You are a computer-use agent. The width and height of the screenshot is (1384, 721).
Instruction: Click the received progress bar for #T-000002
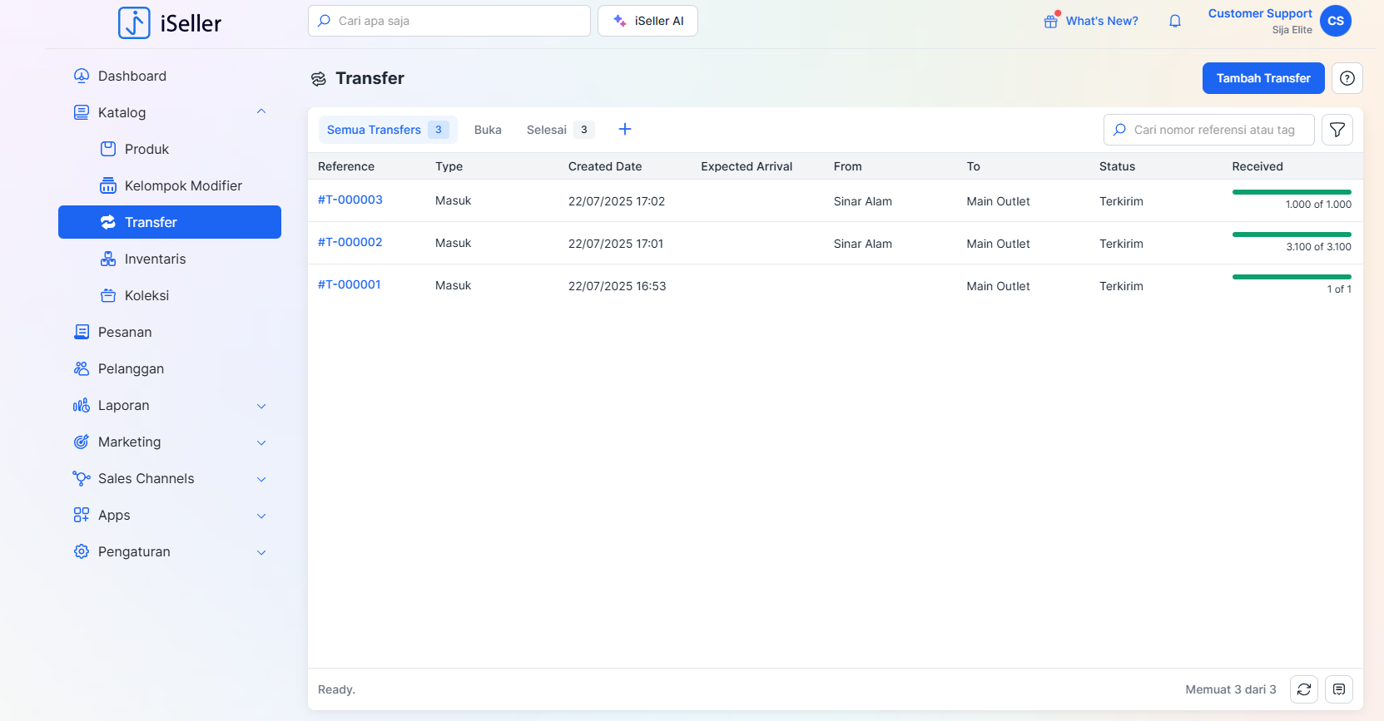(1291, 235)
